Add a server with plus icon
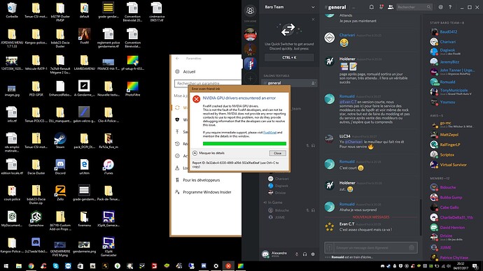Screen dimensions: 483x271 tap(250, 79)
